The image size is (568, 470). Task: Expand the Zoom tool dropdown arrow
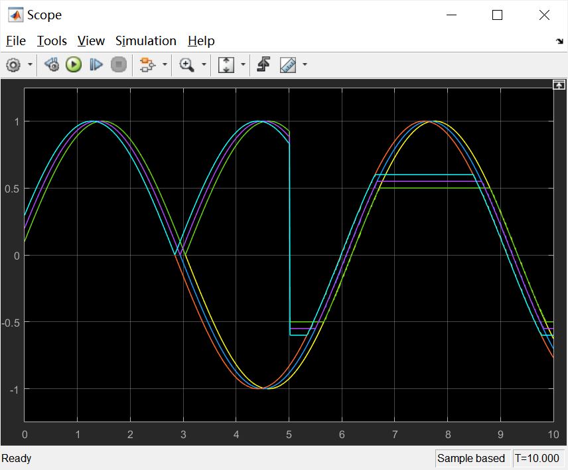tap(204, 64)
